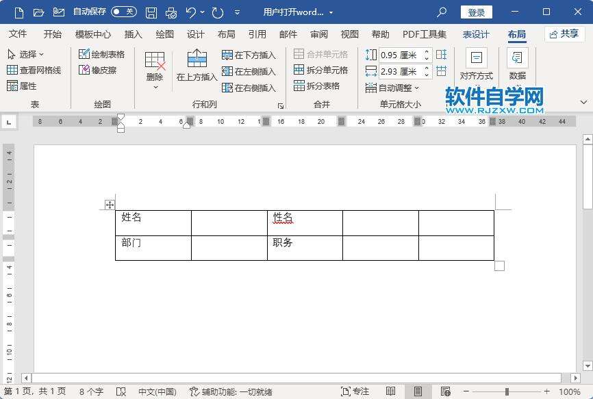
Task: Click the zoom slider in status bar
Action: (507, 391)
